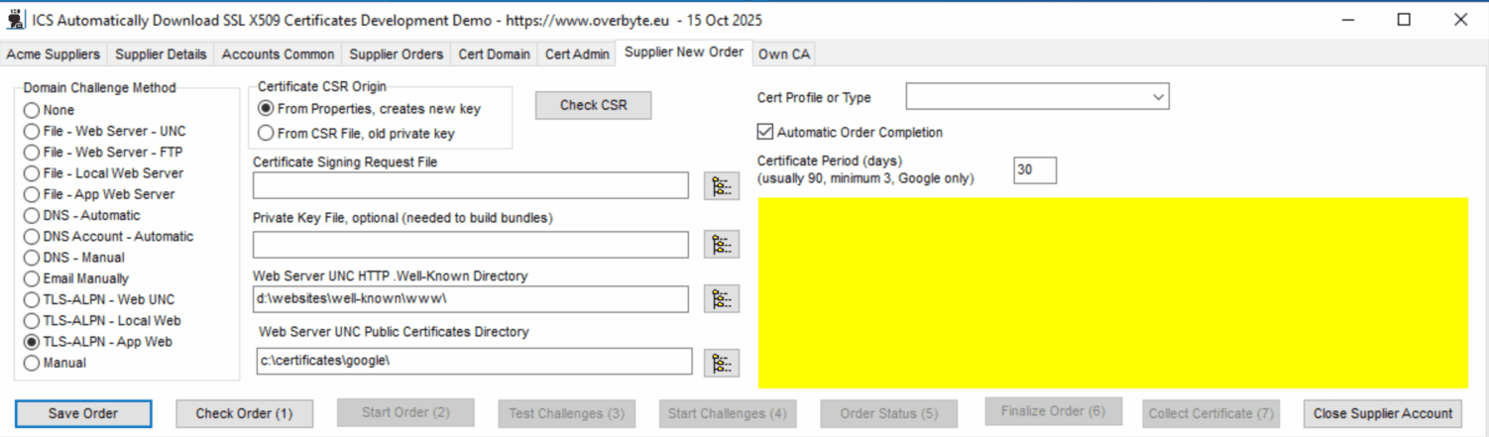
Task: Click the Certificate Period days field
Action: [1034, 170]
